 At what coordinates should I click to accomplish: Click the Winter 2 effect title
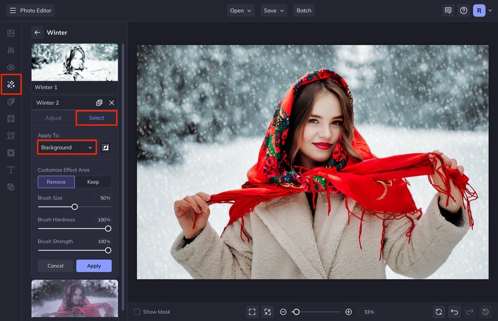pyautogui.click(x=47, y=103)
